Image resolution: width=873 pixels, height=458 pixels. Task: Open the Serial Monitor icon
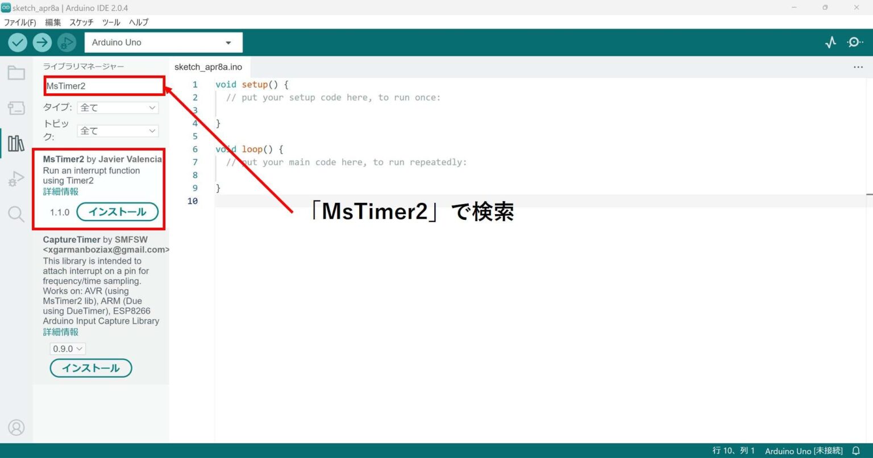pyautogui.click(x=854, y=42)
